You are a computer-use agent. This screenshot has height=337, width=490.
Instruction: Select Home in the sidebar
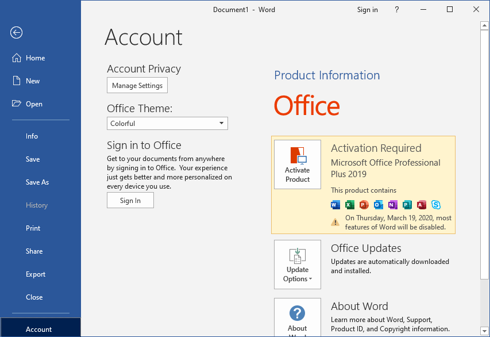click(x=35, y=58)
